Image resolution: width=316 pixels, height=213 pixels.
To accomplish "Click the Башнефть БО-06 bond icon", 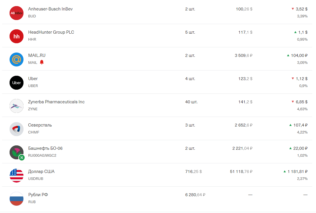I will tap(16, 152).
